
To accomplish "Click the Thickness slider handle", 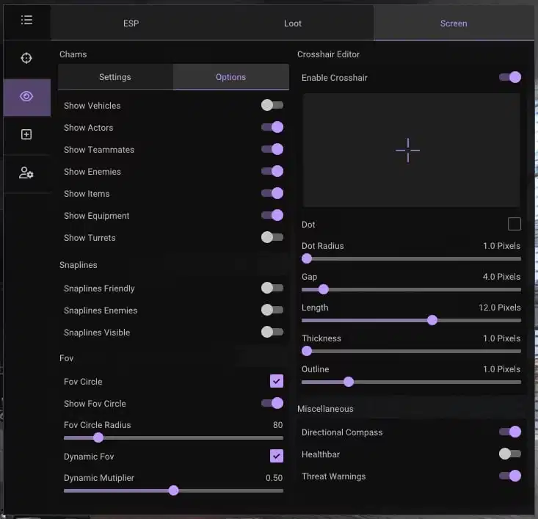I will (x=307, y=351).
